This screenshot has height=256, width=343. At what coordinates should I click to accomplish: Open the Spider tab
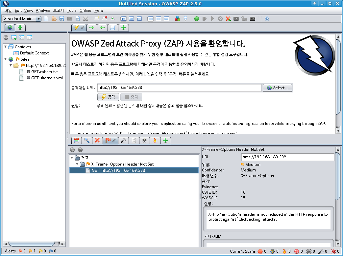pos(144,140)
